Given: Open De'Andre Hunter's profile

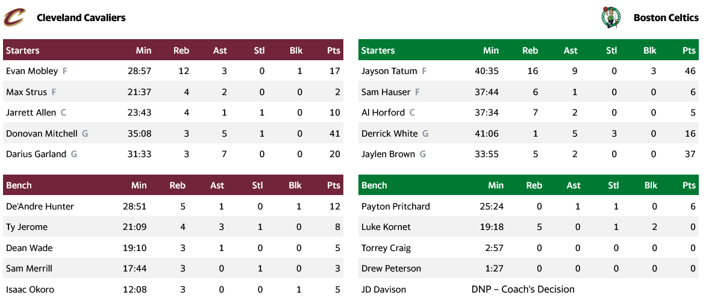Looking at the screenshot, I should click(x=40, y=206).
